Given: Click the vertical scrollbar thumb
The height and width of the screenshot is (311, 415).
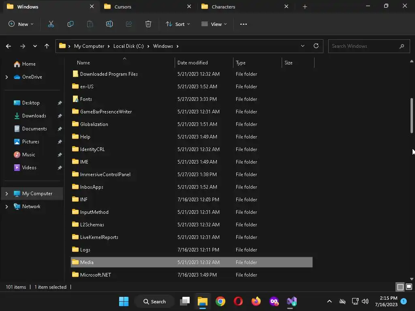Looking at the screenshot, I should (x=412, y=115).
